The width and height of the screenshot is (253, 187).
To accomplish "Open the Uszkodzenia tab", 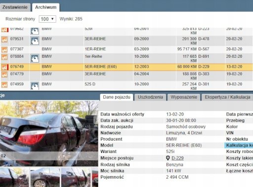I will (150, 97).
